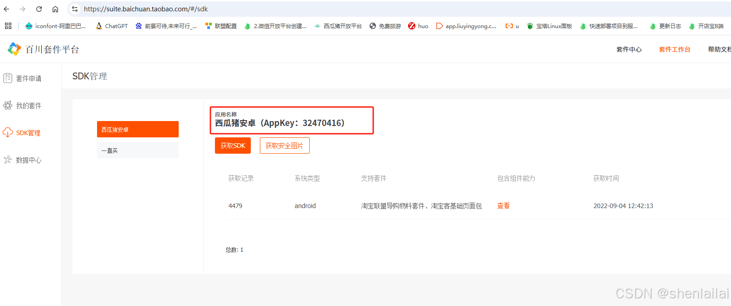The image size is (731, 306).
Task: Click the SDK管理 page heading
Action: tap(90, 76)
